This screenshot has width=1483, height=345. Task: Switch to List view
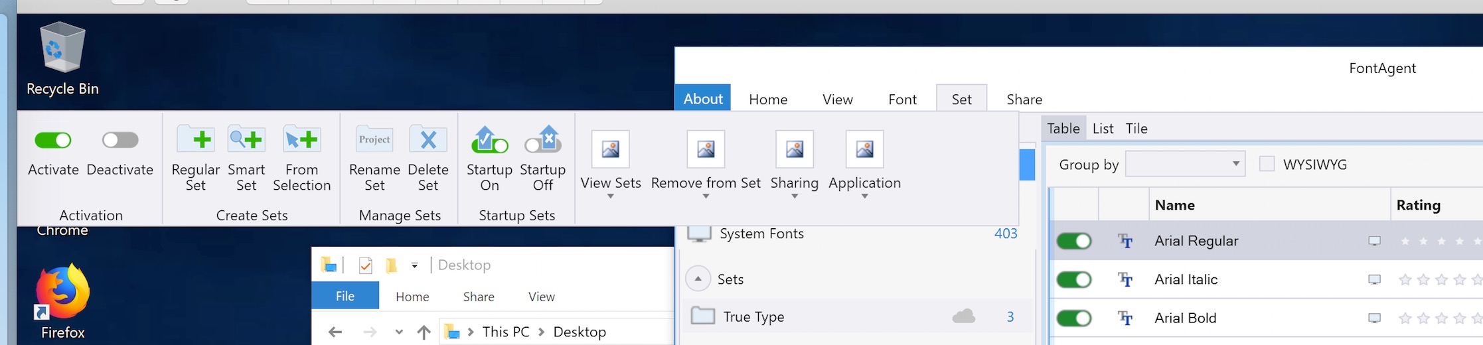(x=1103, y=129)
